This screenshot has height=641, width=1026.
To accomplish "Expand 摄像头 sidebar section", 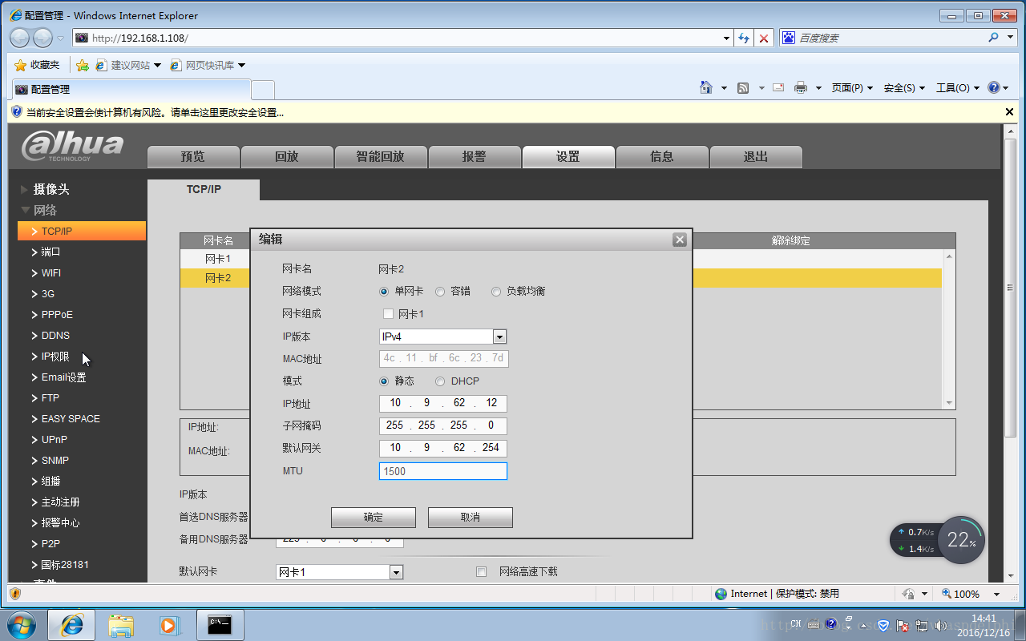I will pos(51,189).
